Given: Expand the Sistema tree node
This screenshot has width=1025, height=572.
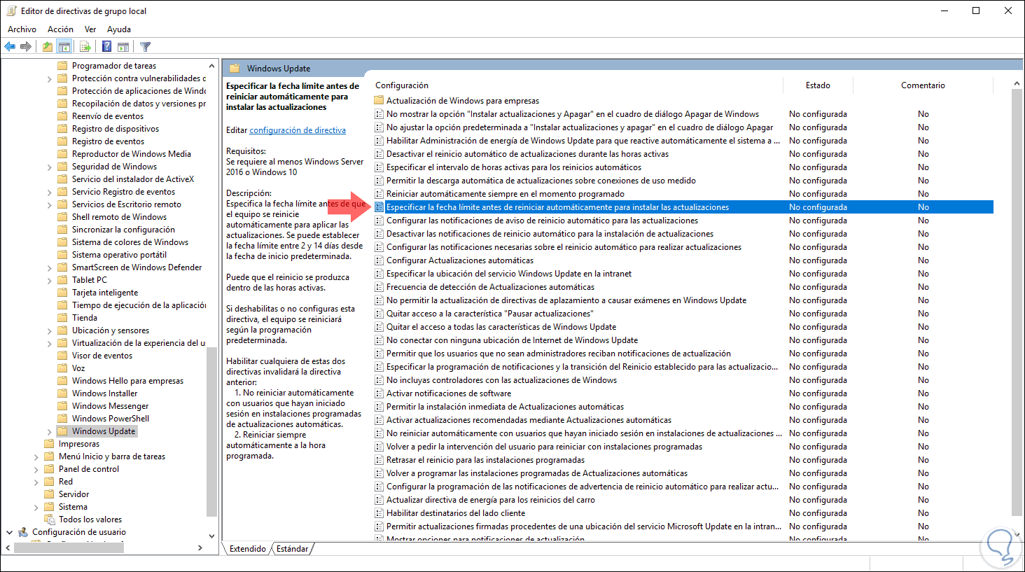Looking at the screenshot, I should coord(36,508).
